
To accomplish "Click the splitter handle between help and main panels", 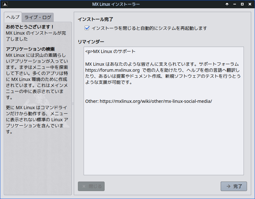I will 73,103.
